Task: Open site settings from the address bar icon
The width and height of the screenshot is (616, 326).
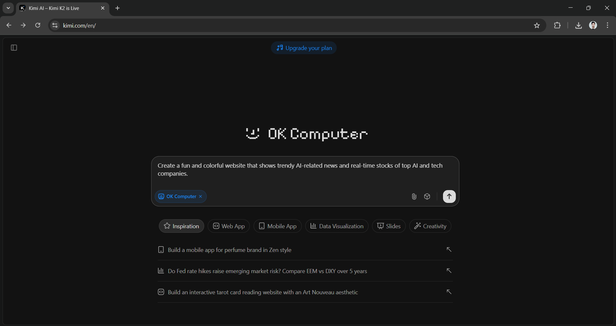Action: click(55, 25)
